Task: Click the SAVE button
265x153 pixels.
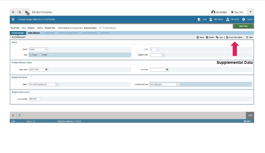Action: click(x=250, y=115)
